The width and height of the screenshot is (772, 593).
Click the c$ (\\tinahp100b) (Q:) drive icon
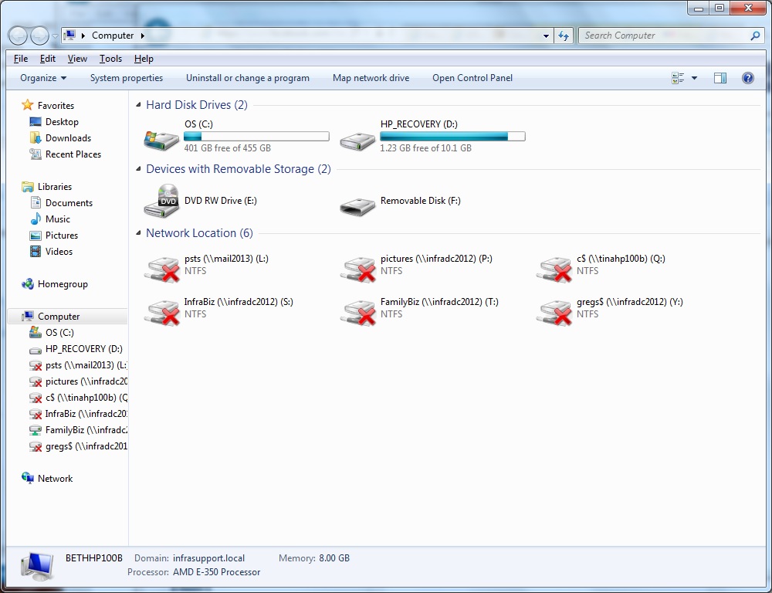pos(554,269)
